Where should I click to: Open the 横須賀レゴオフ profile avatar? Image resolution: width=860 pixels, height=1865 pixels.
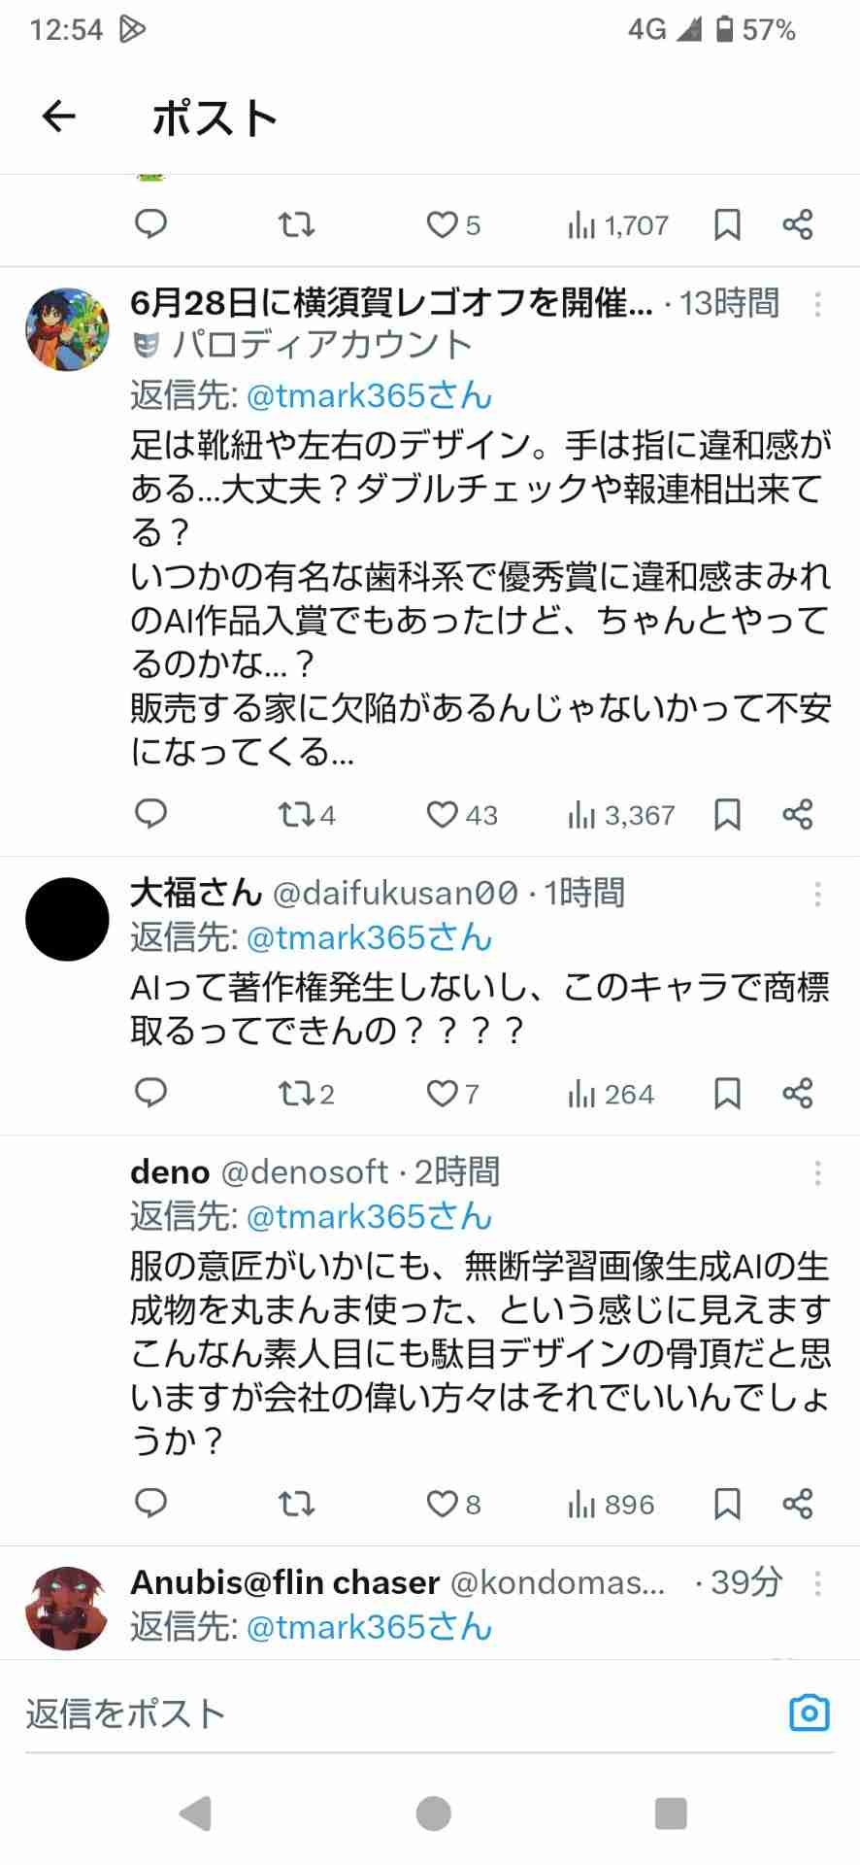[x=67, y=329]
